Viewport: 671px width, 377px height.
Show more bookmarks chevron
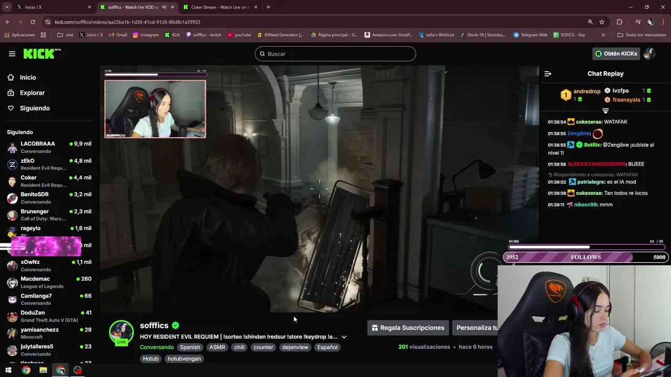(603, 35)
